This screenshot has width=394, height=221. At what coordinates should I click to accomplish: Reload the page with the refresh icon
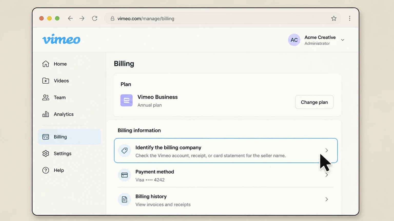point(95,18)
